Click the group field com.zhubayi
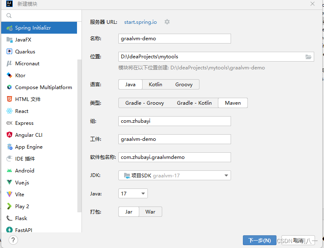This screenshot has width=324, height=248. (174, 121)
